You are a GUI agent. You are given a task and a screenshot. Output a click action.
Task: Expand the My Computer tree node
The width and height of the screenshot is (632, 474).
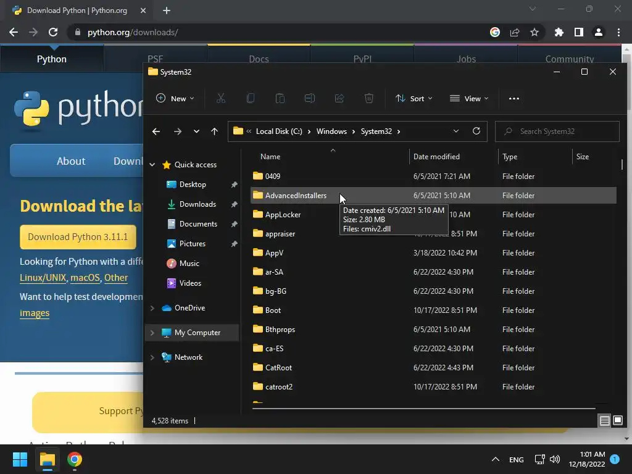(x=152, y=333)
